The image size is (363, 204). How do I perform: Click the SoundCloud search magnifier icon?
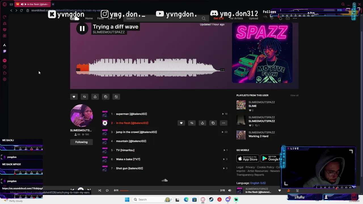pyautogui.click(x=204, y=18)
